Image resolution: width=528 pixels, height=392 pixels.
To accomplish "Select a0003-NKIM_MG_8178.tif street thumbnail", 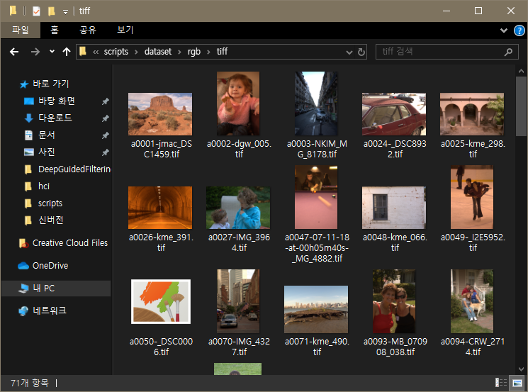I will pos(316,103).
